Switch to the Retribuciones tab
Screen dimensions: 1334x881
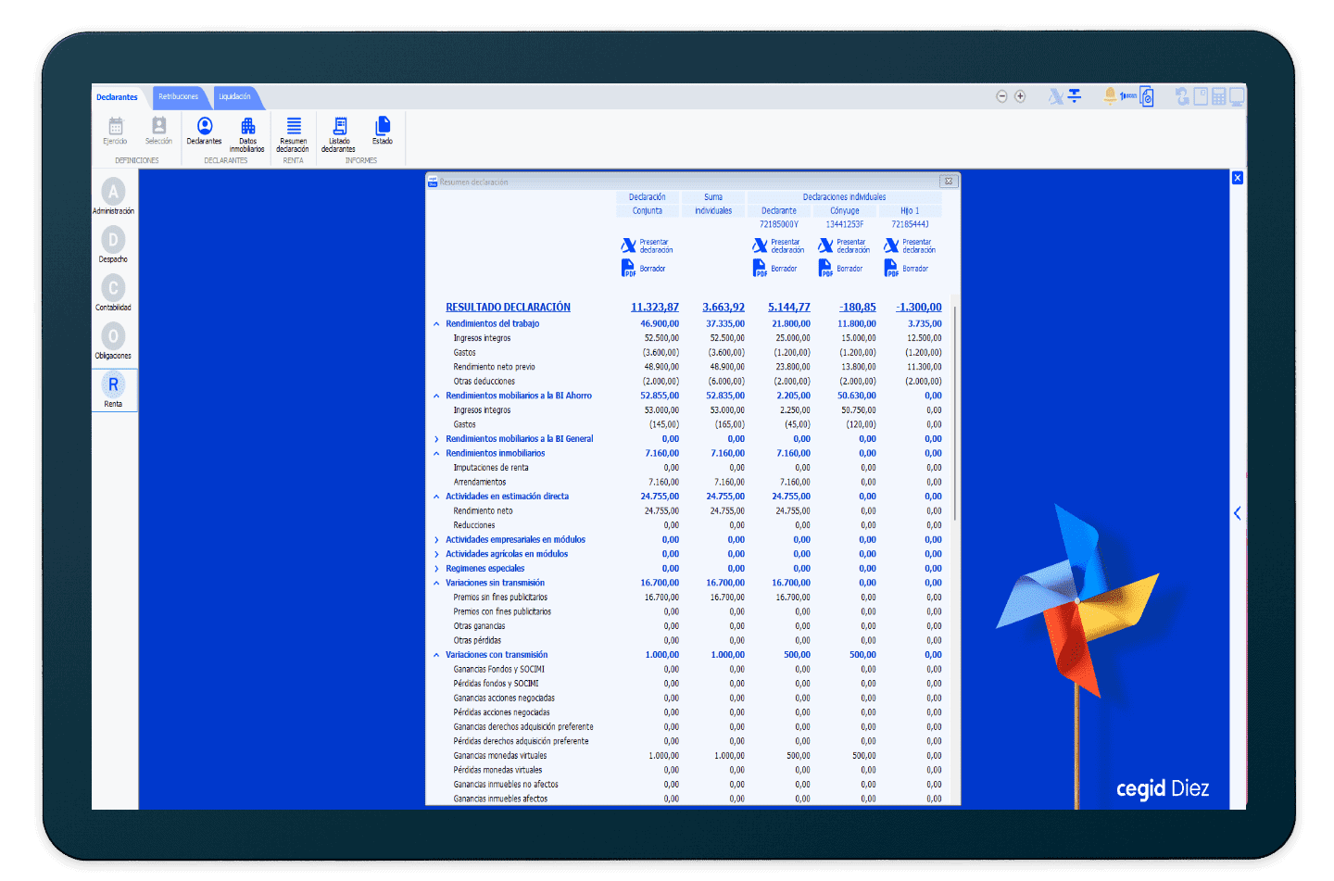point(178,97)
